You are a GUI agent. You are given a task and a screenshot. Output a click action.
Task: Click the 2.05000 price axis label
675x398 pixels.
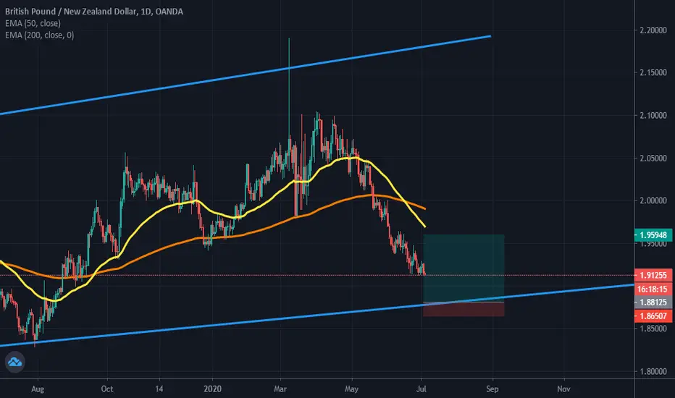click(653, 158)
